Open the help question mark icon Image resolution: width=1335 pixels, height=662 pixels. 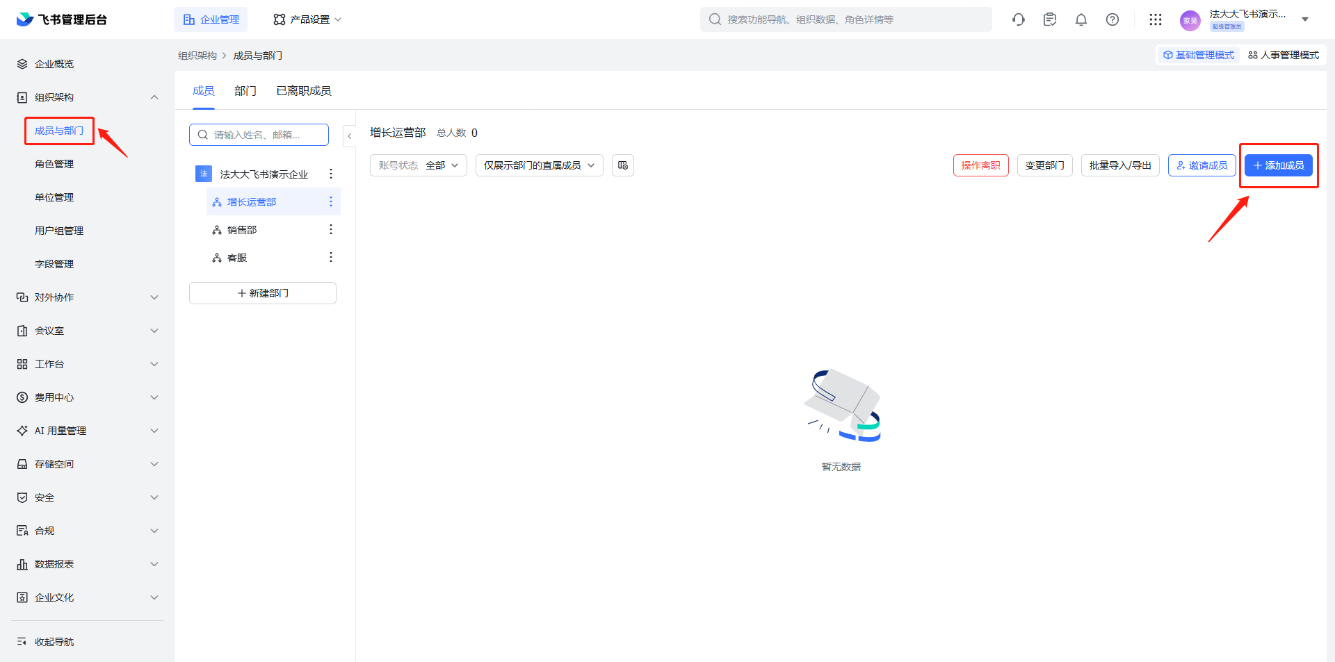(1112, 19)
